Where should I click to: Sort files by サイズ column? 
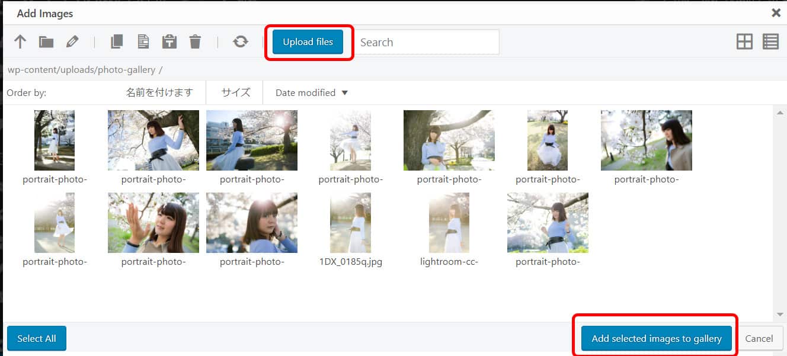(235, 93)
